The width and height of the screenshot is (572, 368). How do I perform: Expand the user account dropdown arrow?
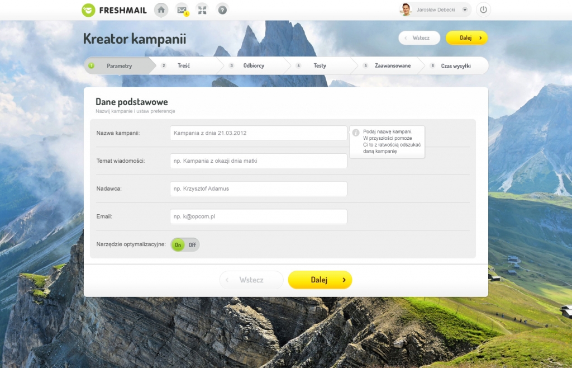[x=465, y=10]
